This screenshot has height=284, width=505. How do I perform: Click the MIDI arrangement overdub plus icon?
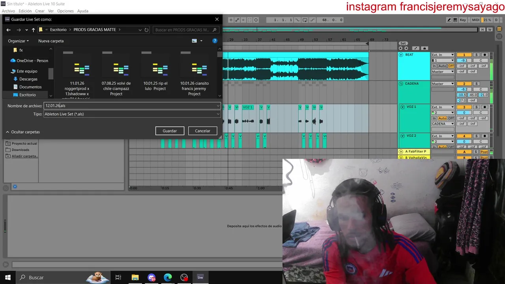[231, 20]
